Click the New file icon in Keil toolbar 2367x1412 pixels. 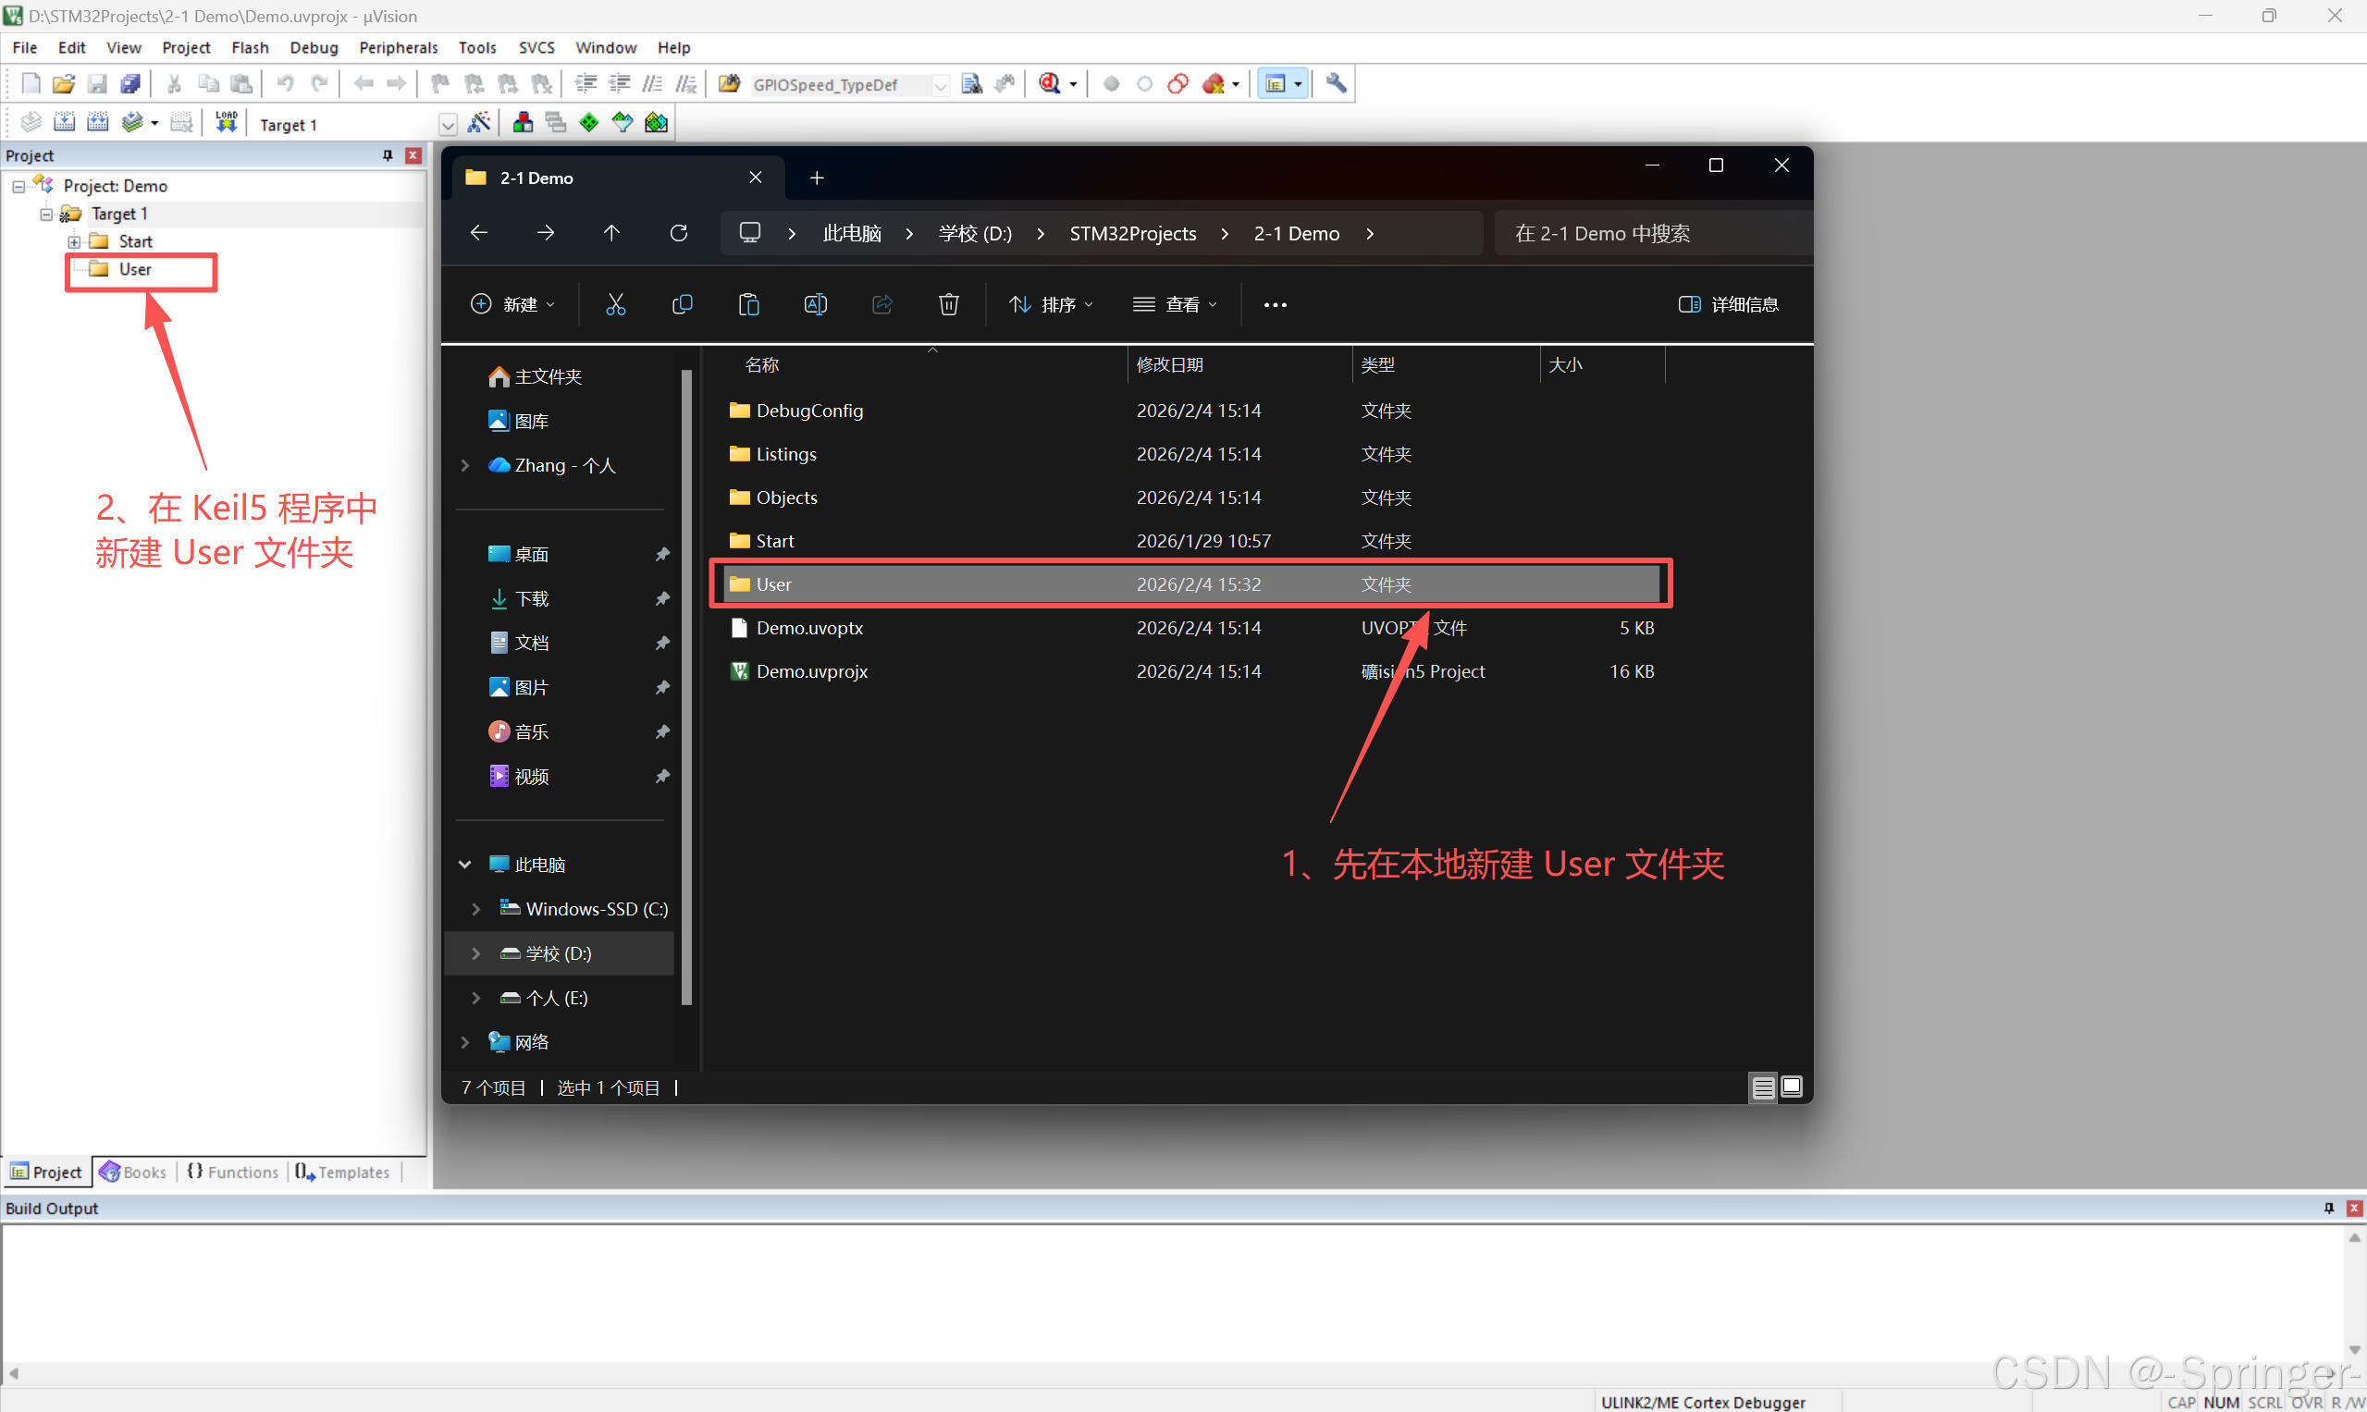tap(31, 84)
